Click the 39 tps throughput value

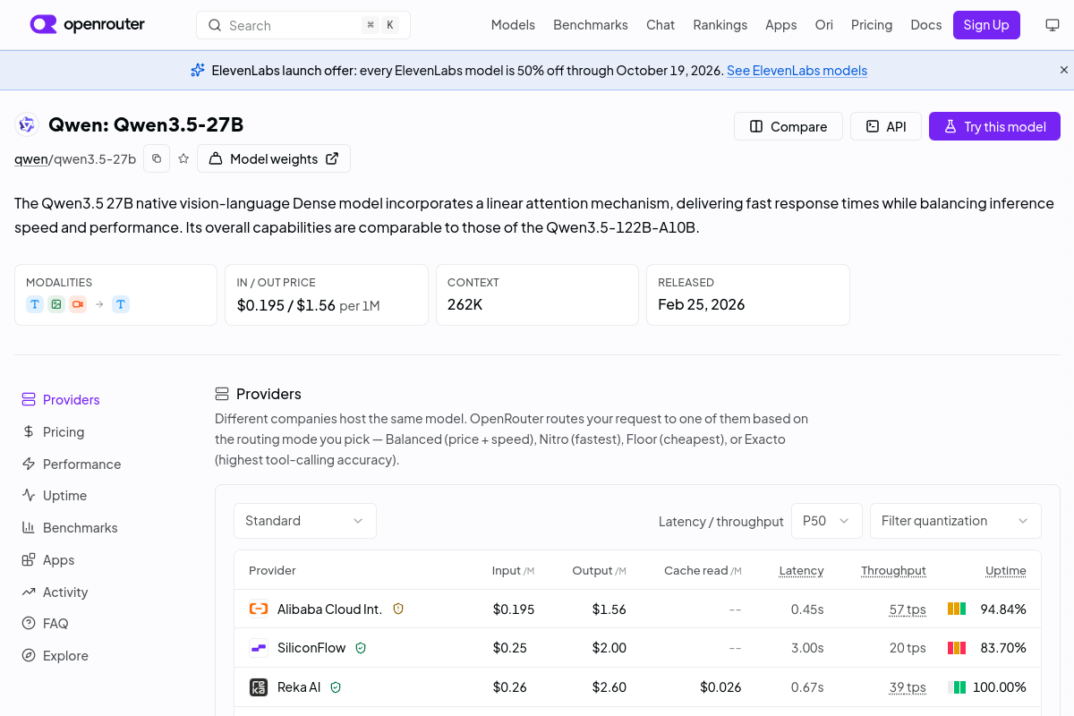coord(908,687)
